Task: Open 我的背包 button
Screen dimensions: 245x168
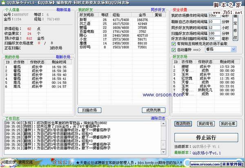Action: 206,124
